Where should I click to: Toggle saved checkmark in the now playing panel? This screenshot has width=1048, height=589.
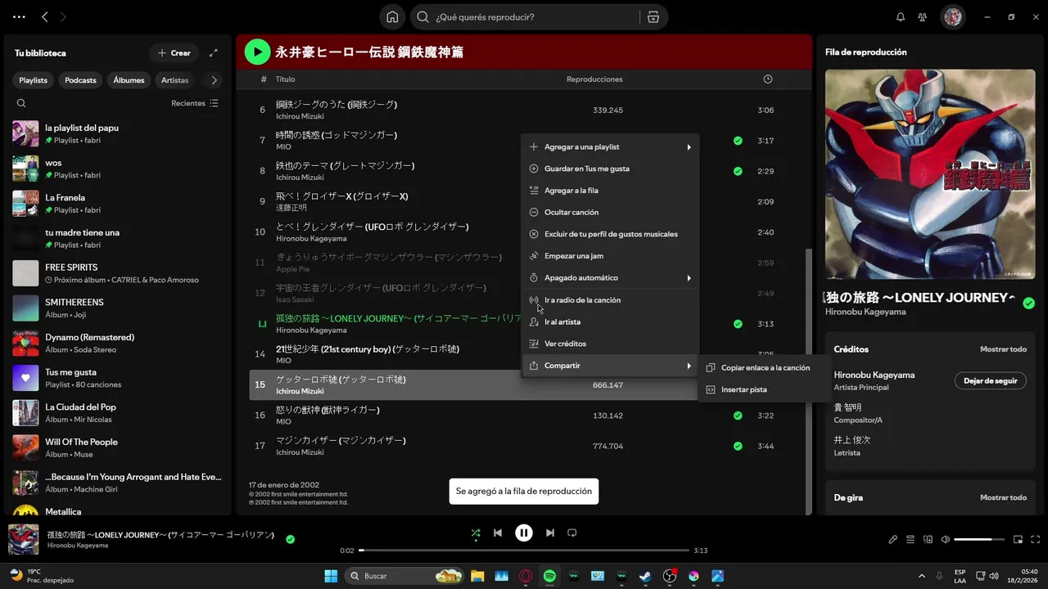[1029, 303]
